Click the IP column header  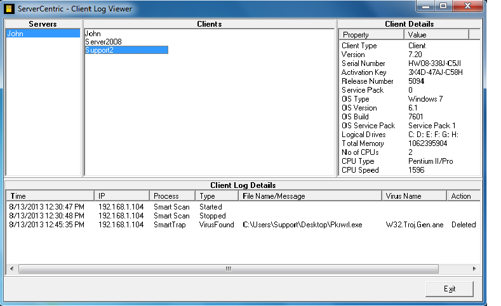(x=122, y=196)
